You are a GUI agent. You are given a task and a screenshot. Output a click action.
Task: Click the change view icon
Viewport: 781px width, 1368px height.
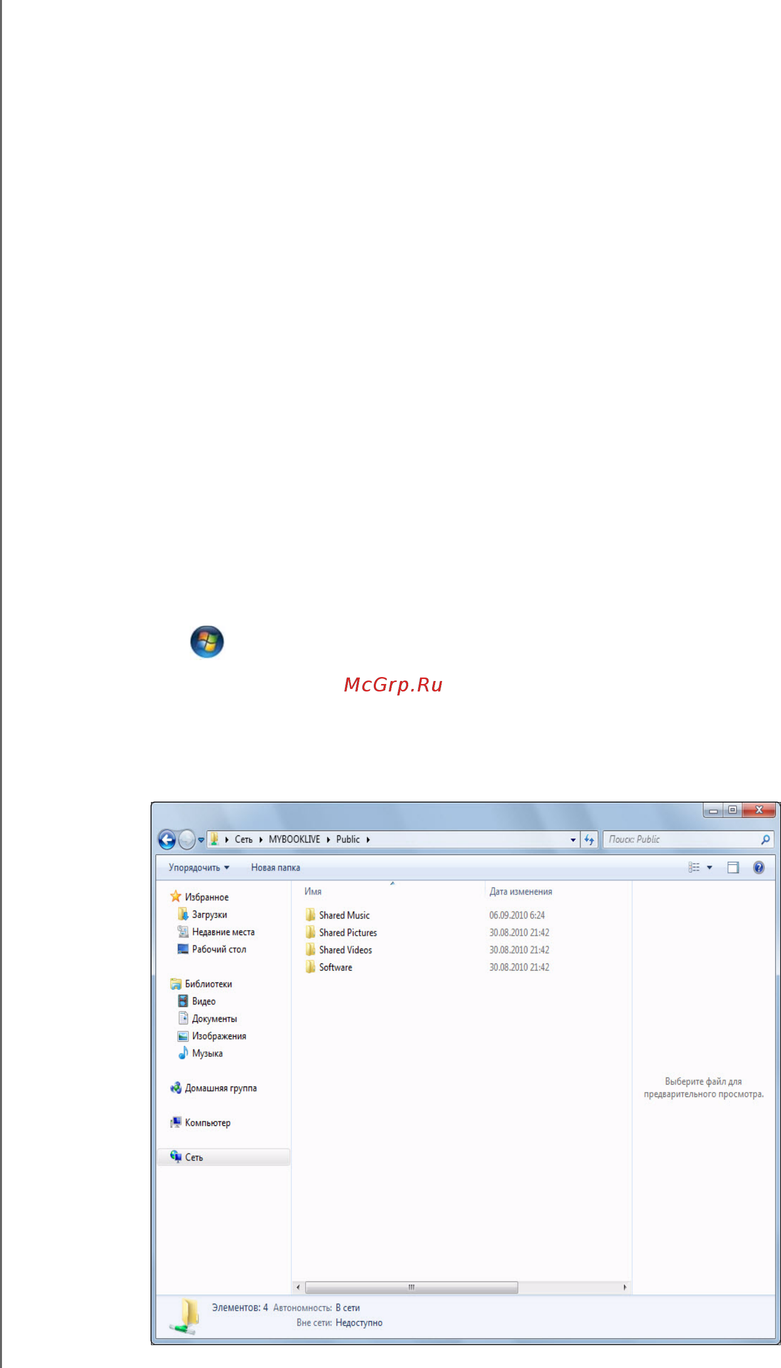coord(694,868)
